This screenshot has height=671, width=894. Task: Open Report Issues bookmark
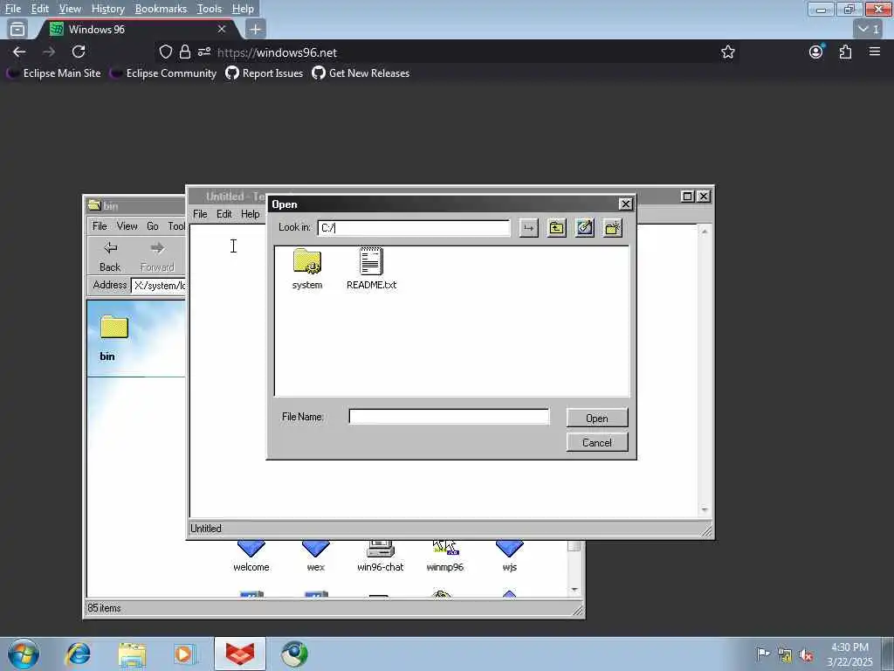(264, 73)
